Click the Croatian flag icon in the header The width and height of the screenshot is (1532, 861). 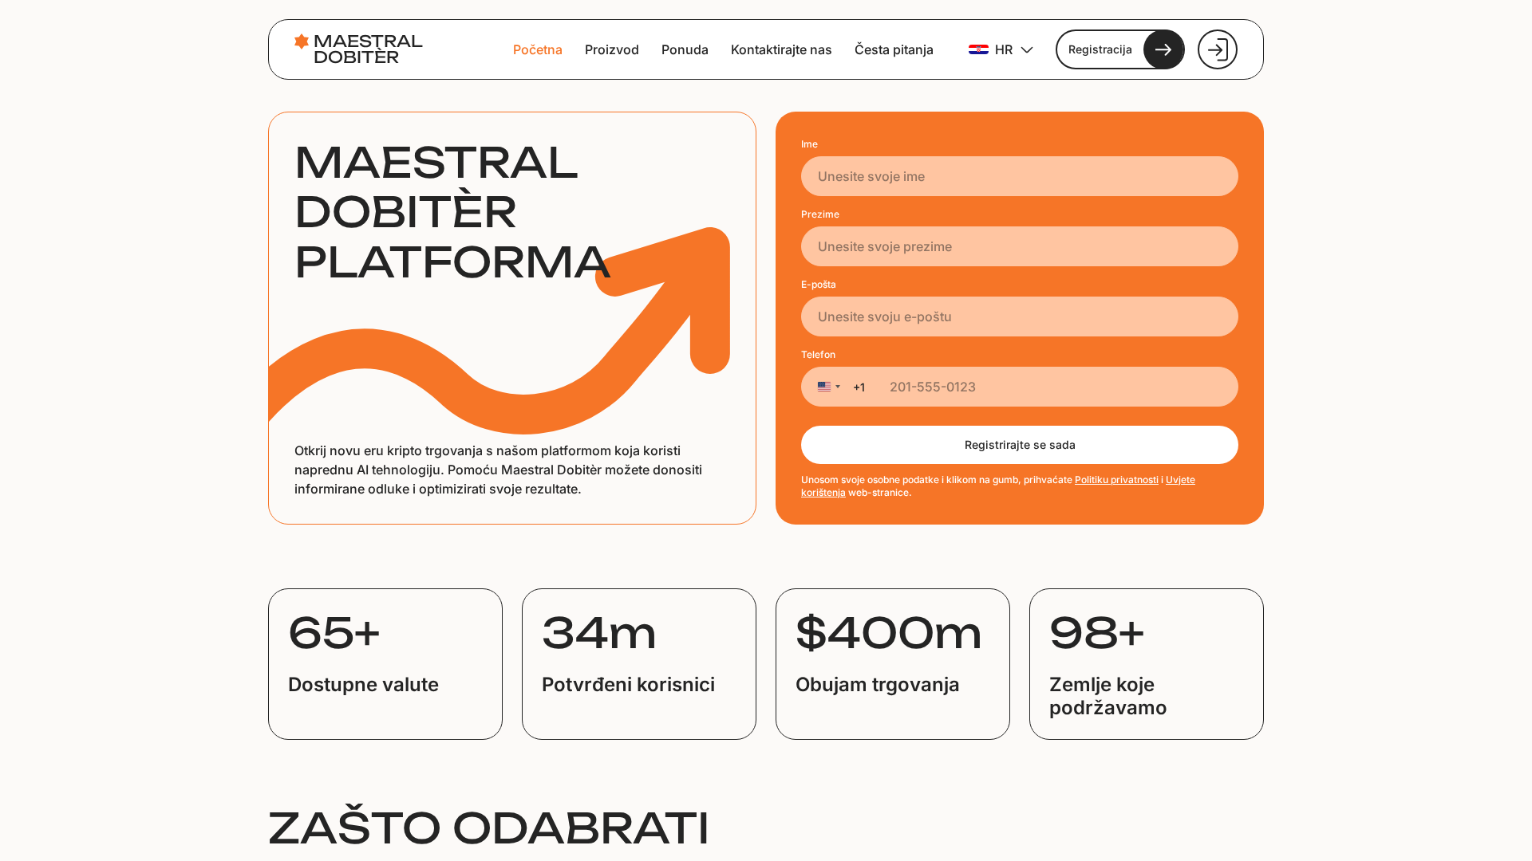coord(978,49)
